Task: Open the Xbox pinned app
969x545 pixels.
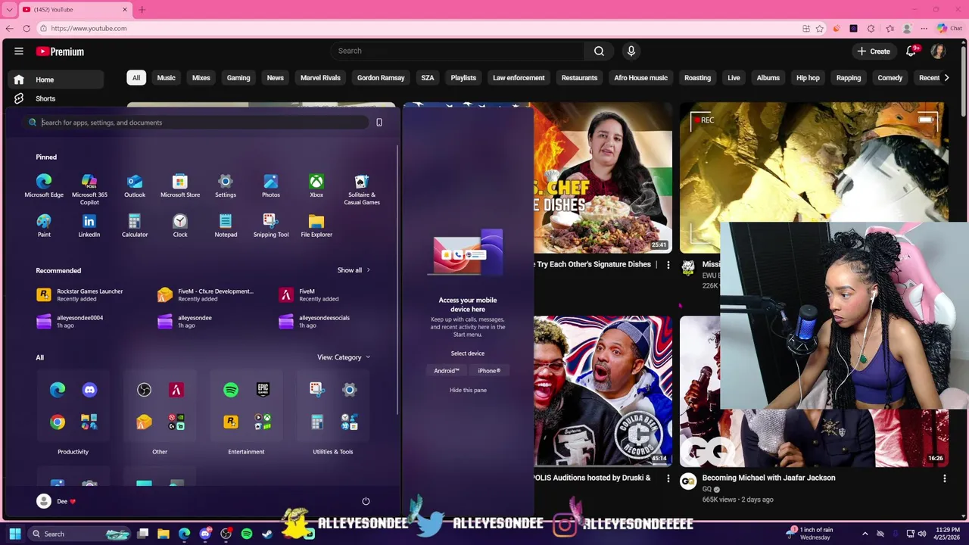Action: tap(316, 186)
